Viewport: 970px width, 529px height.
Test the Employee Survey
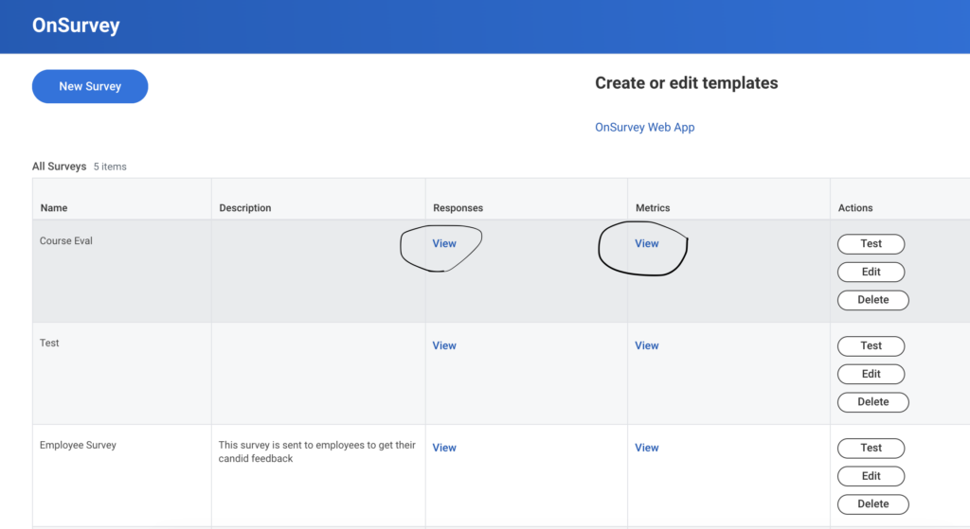pos(871,448)
